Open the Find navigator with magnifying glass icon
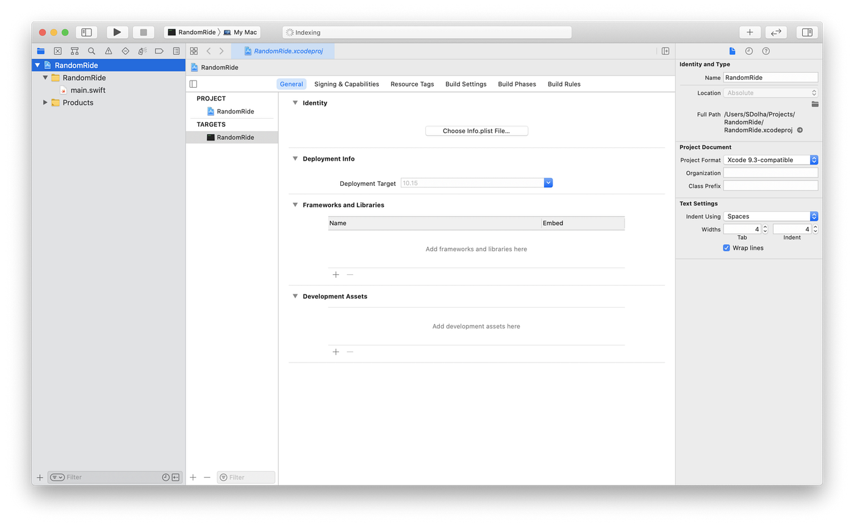 point(91,51)
